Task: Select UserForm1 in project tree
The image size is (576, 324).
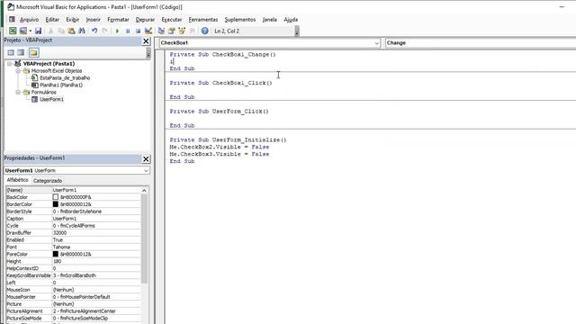Action: click(51, 99)
